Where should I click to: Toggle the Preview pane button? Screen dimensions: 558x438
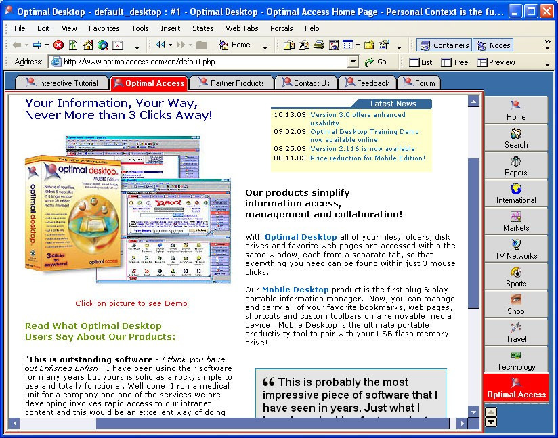(x=496, y=62)
